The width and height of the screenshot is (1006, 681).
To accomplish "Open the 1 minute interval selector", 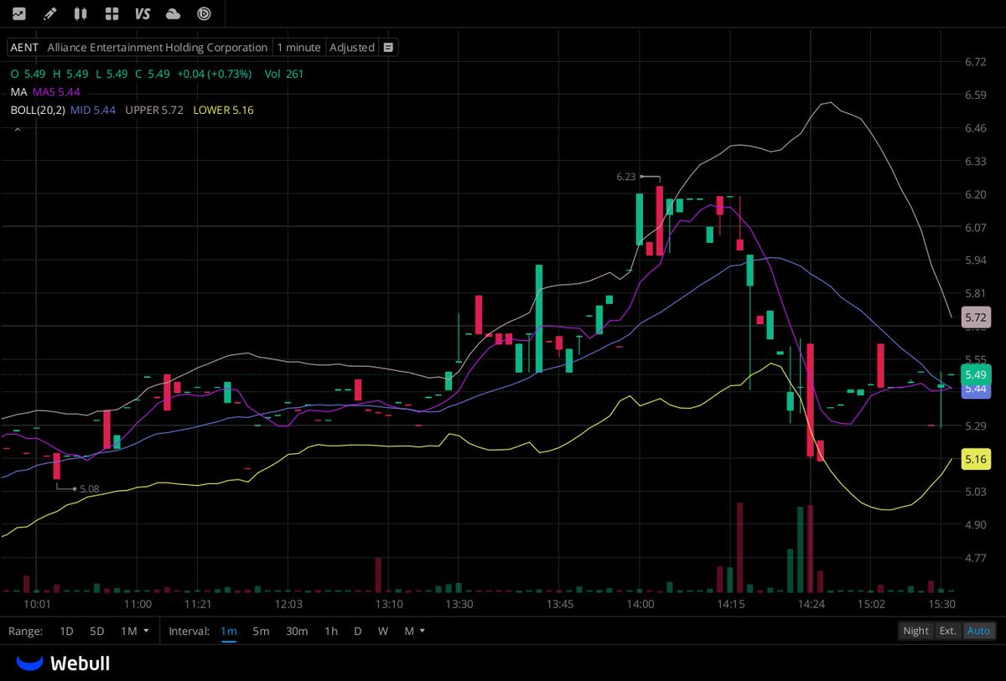I will coord(298,48).
